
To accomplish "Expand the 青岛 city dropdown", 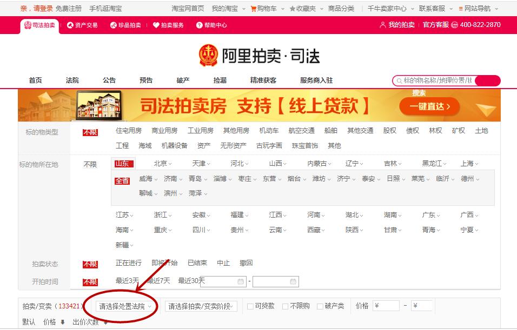I will pos(198,179).
